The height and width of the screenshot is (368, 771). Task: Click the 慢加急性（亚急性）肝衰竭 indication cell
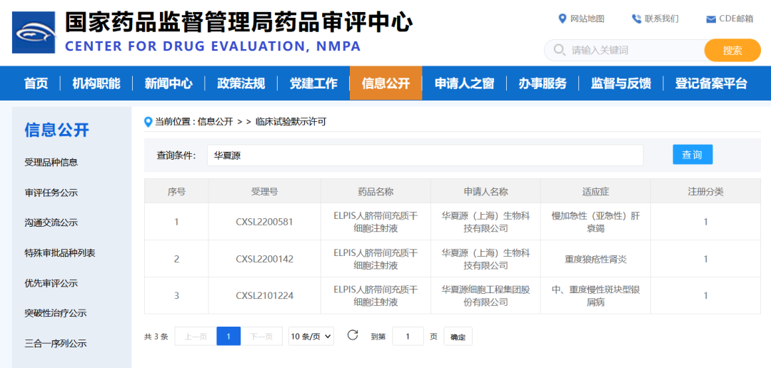pos(595,222)
